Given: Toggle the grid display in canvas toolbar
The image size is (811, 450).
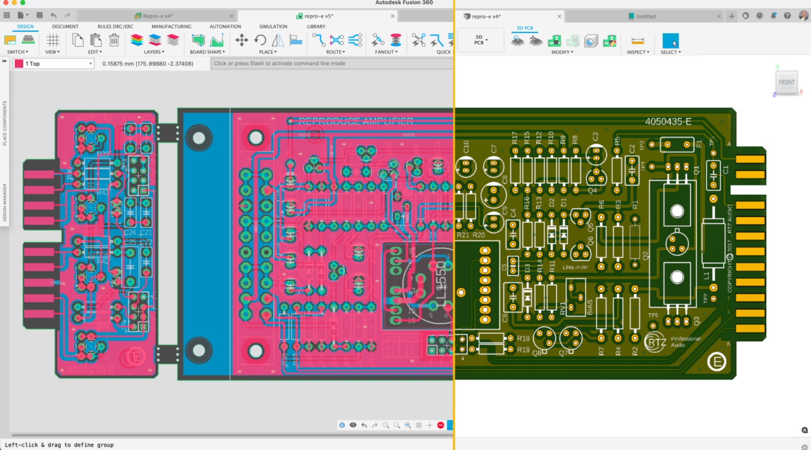Looking at the screenshot, I should [418, 425].
